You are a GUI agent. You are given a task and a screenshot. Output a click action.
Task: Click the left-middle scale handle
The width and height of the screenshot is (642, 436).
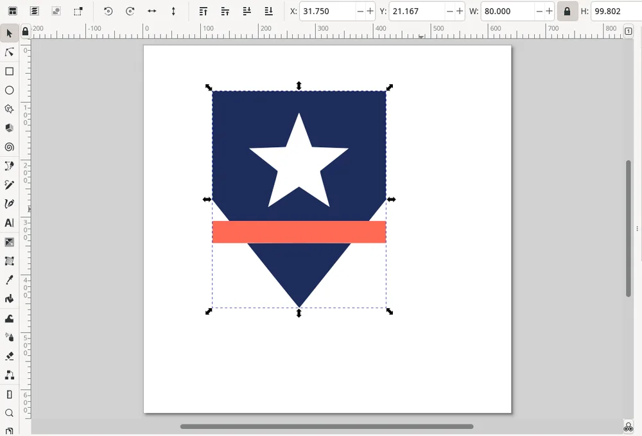pos(207,199)
